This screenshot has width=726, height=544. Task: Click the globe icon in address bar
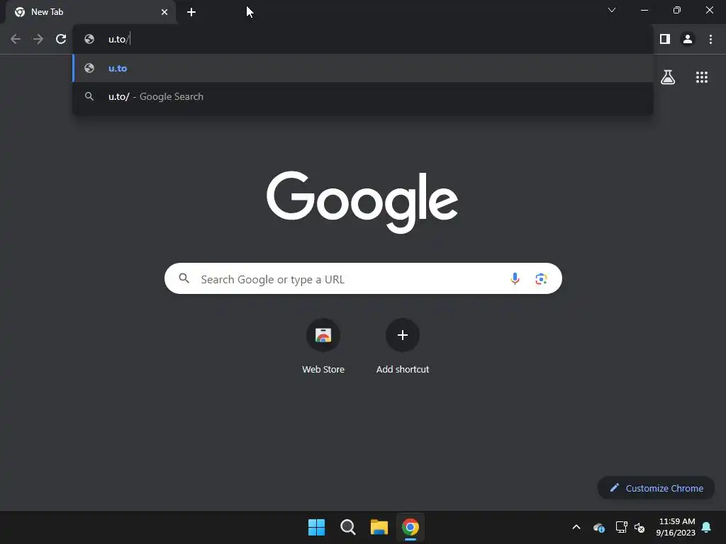[x=89, y=40]
